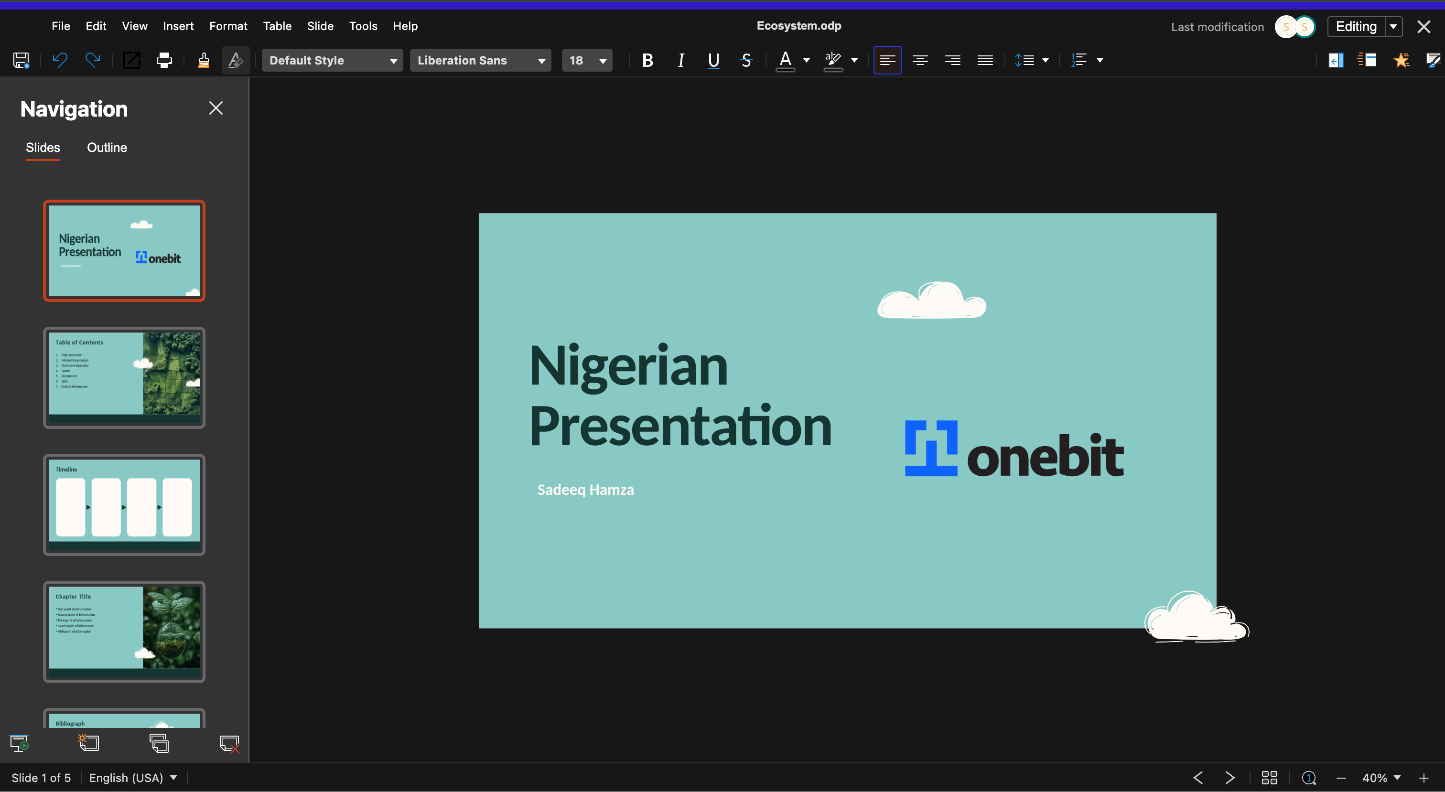This screenshot has height=792, width=1445.
Task: Toggle bold formatting
Action: [x=647, y=60]
